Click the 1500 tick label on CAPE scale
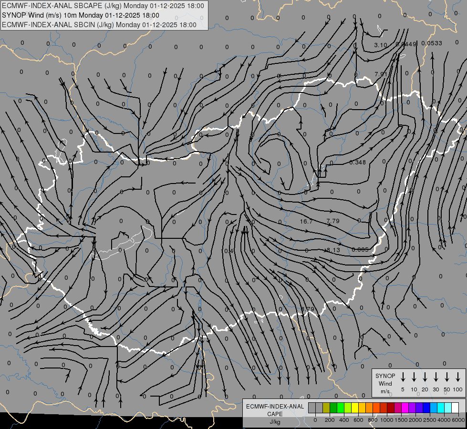467x429 pixels. point(401,420)
